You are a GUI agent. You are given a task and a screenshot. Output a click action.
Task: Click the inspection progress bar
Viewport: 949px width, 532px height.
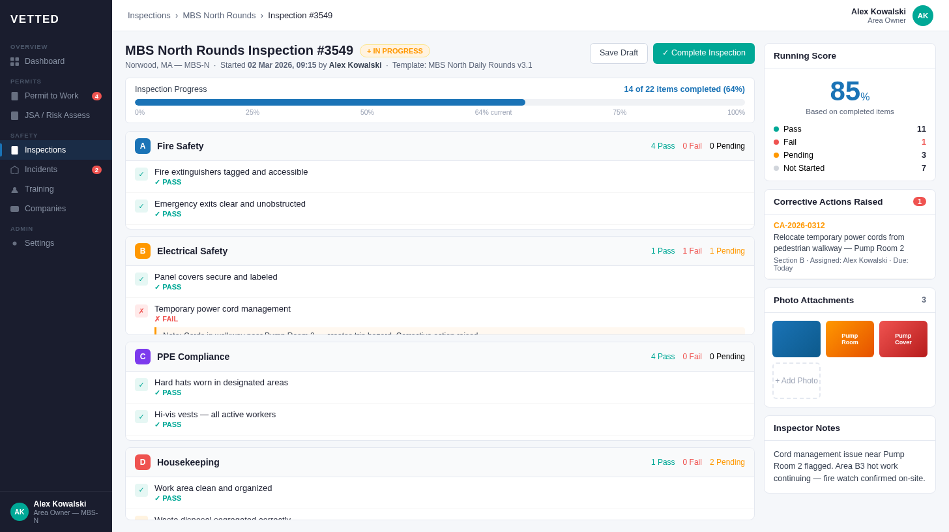click(439, 102)
